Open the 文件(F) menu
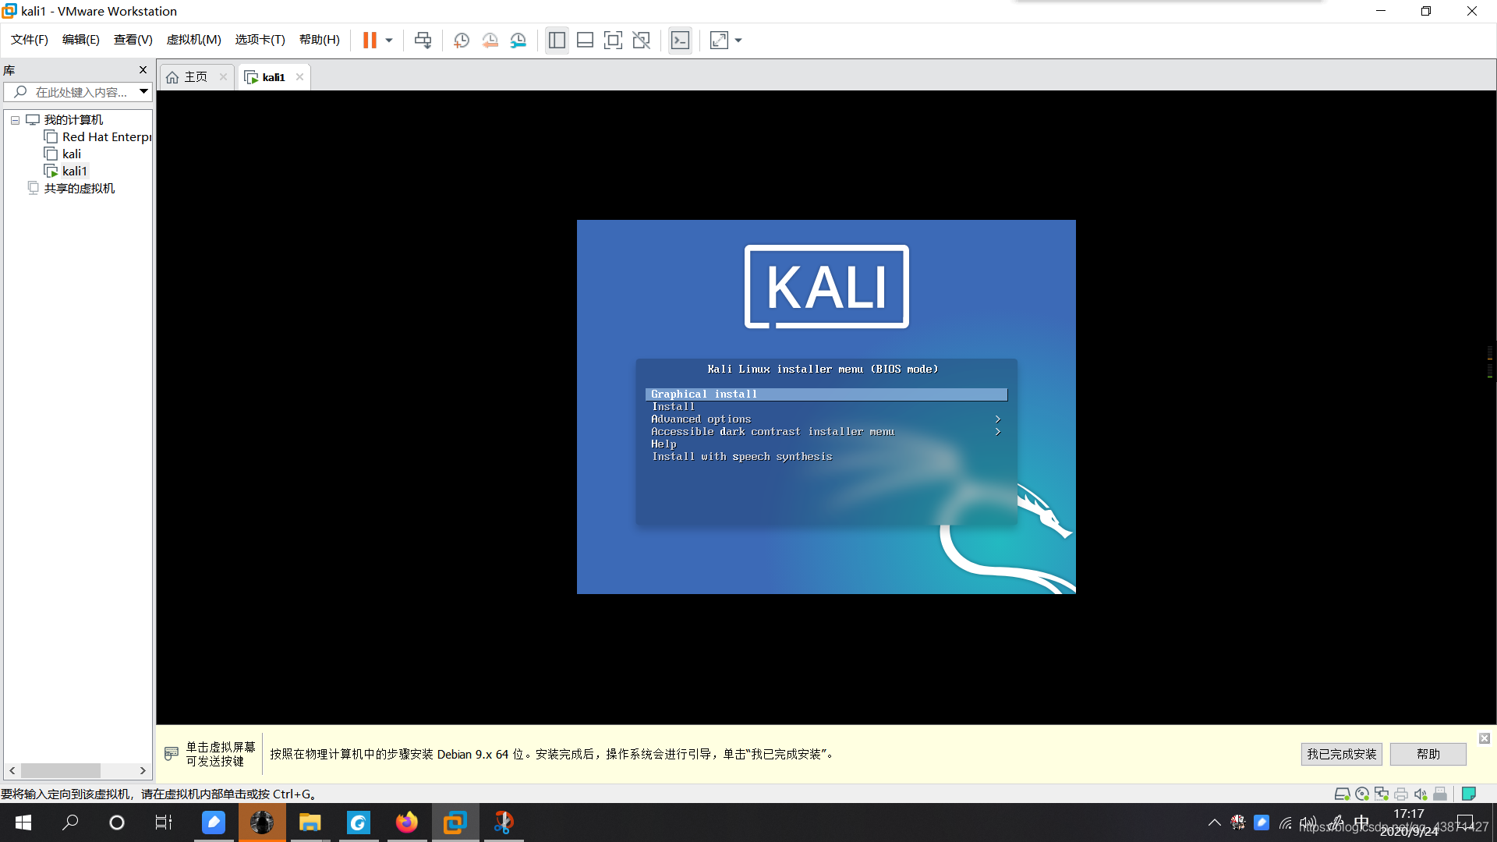This screenshot has width=1497, height=842. point(30,40)
